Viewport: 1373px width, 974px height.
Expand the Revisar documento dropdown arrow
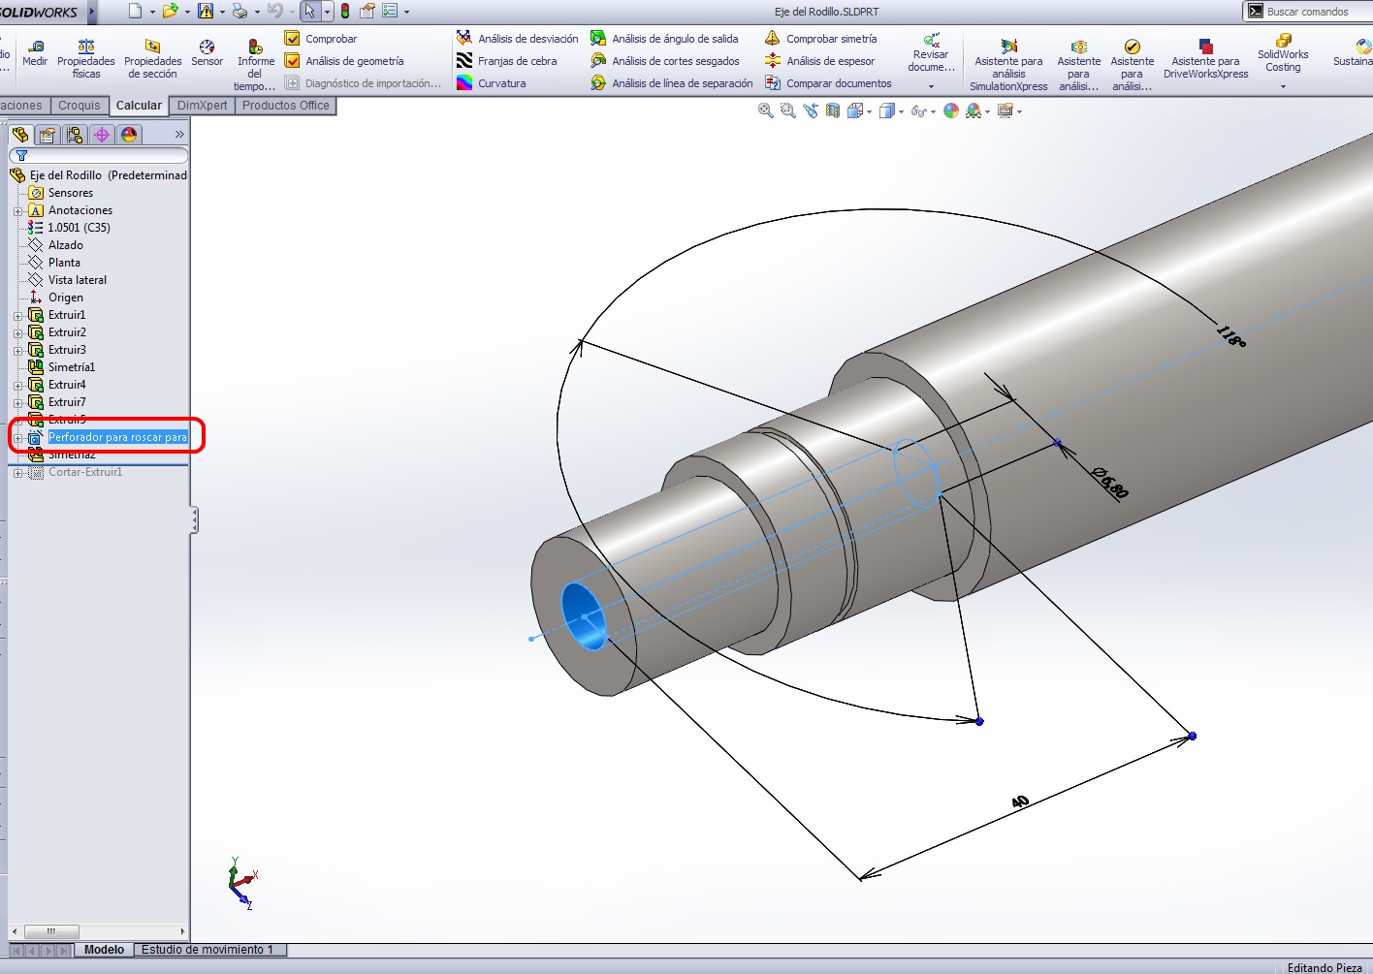click(x=931, y=87)
